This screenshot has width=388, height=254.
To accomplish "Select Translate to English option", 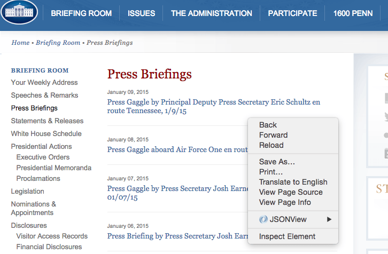I will click(x=293, y=182).
